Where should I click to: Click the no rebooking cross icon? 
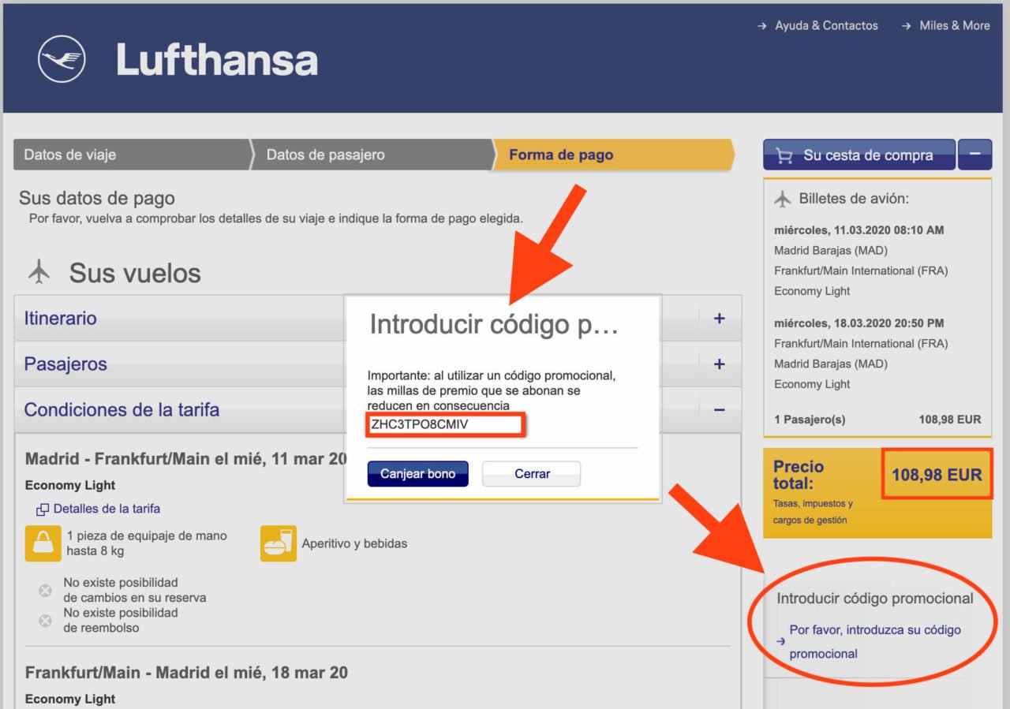[46, 590]
